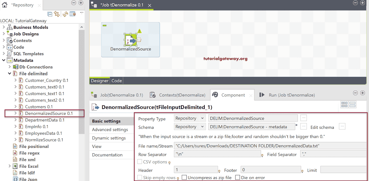Screen dimensions: 369x181
Task: Expand the File Excel node
Action: pyautogui.click(x=9, y=166)
